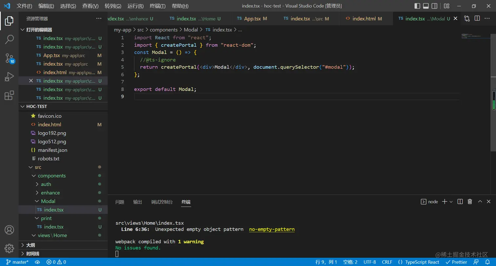This screenshot has width=496, height=266.
Task: Click the line 9 column 1 indicator
Action: click(x=326, y=262)
